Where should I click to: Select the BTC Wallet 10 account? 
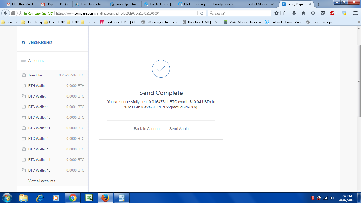tap(53, 117)
